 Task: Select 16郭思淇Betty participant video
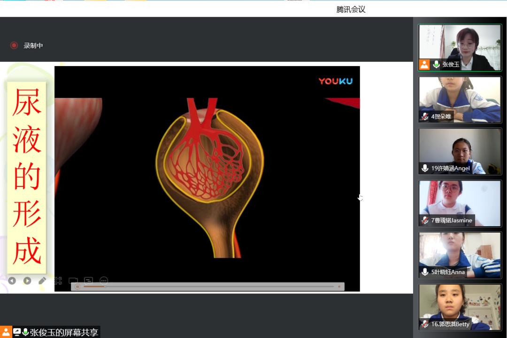coord(460,307)
